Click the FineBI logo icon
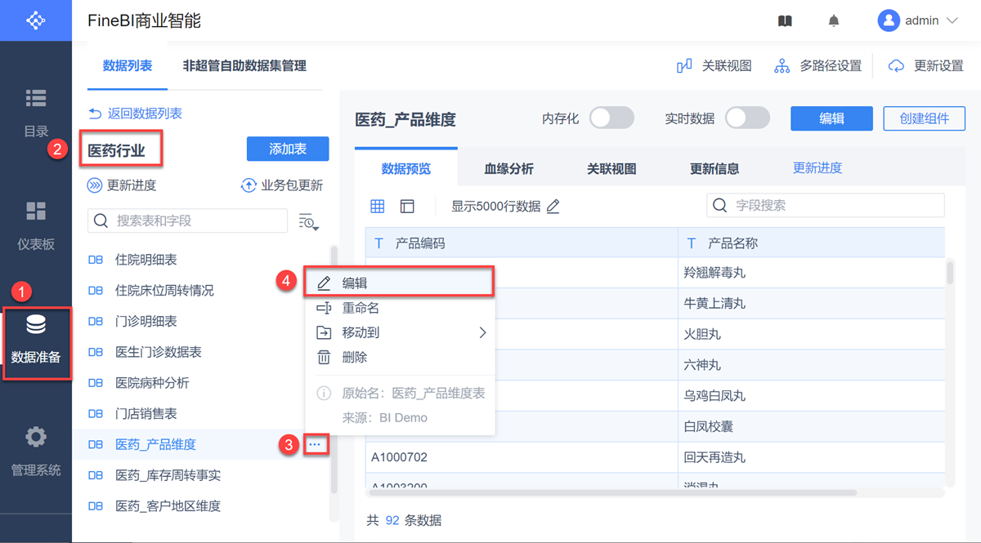The height and width of the screenshot is (543, 981). pos(36,20)
